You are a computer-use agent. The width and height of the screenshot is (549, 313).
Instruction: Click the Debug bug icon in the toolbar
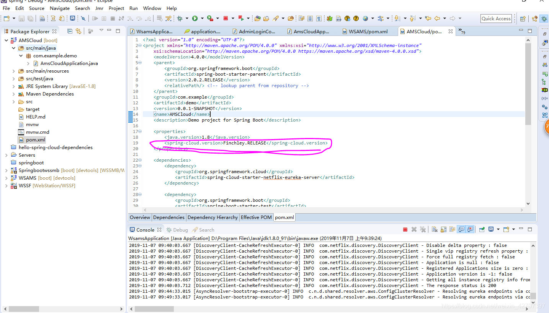[x=180, y=18]
